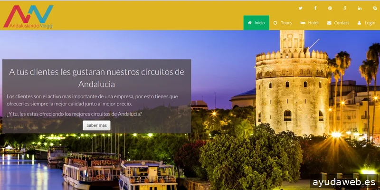Screen dimensions: 380x190
Task: Open the Tours menu item
Action: click(x=283, y=23)
